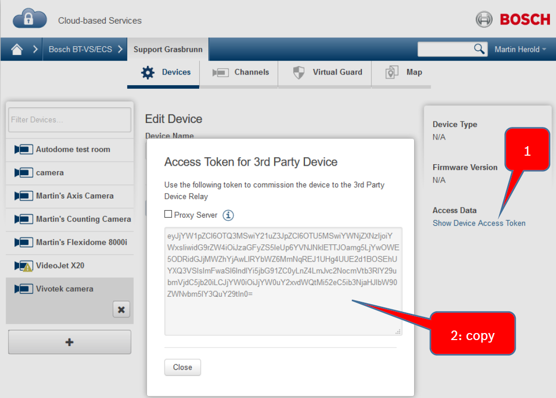Expand breadcrumb chevron after Home

point(35,49)
